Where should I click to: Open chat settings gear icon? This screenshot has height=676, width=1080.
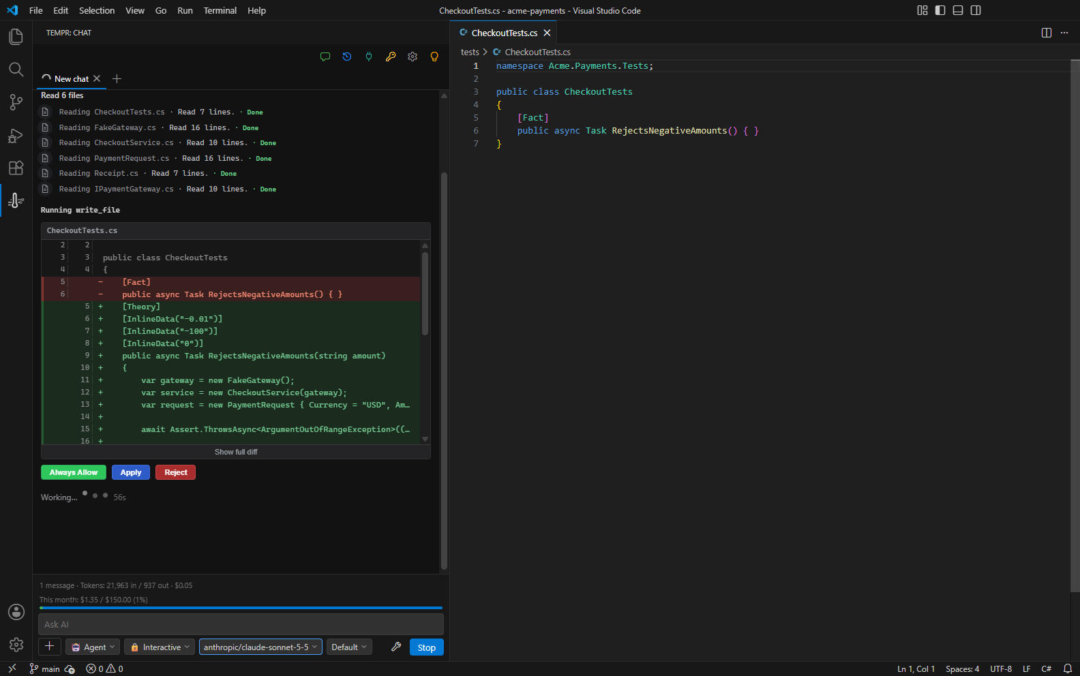(x=412, y=57)
